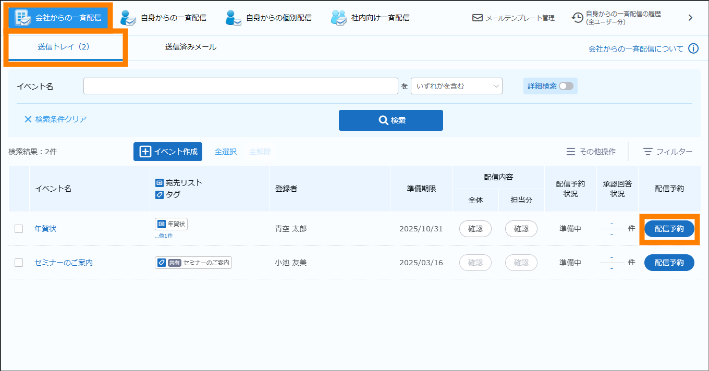The width and height of the screenshot is (709, 371).
Task: Open 自身からの一斉配信の履歴 clock icon
Action: click(x=578, y=18)
